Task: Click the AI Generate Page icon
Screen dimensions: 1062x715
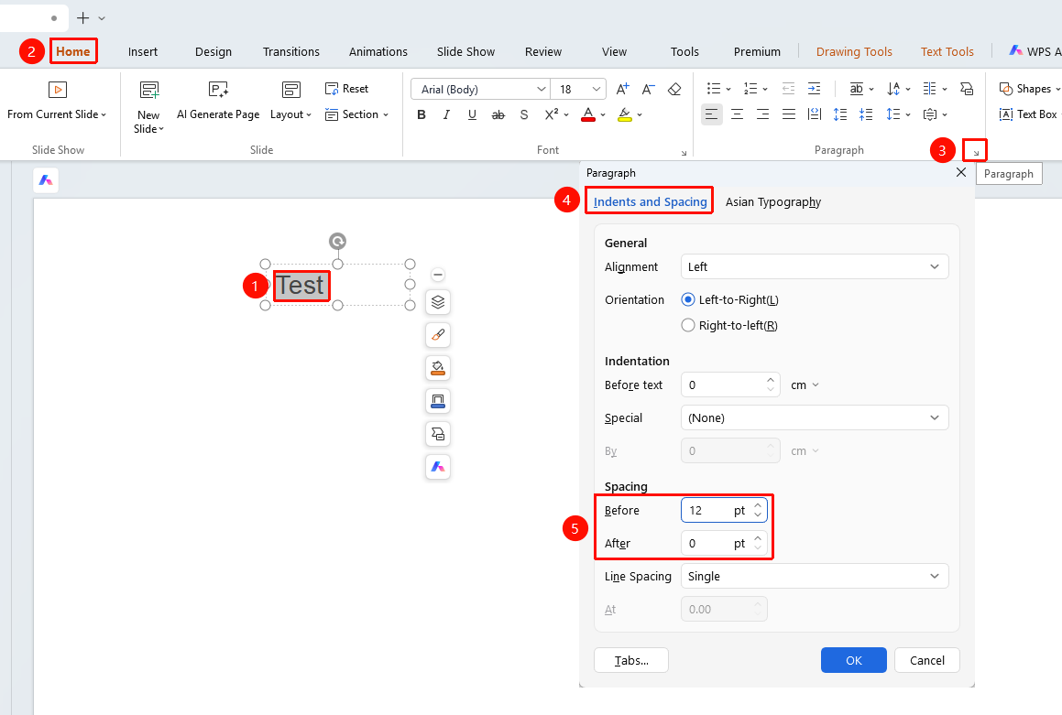Action: 218,90
